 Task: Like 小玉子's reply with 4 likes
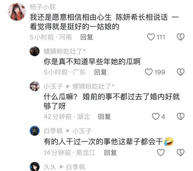156,117
